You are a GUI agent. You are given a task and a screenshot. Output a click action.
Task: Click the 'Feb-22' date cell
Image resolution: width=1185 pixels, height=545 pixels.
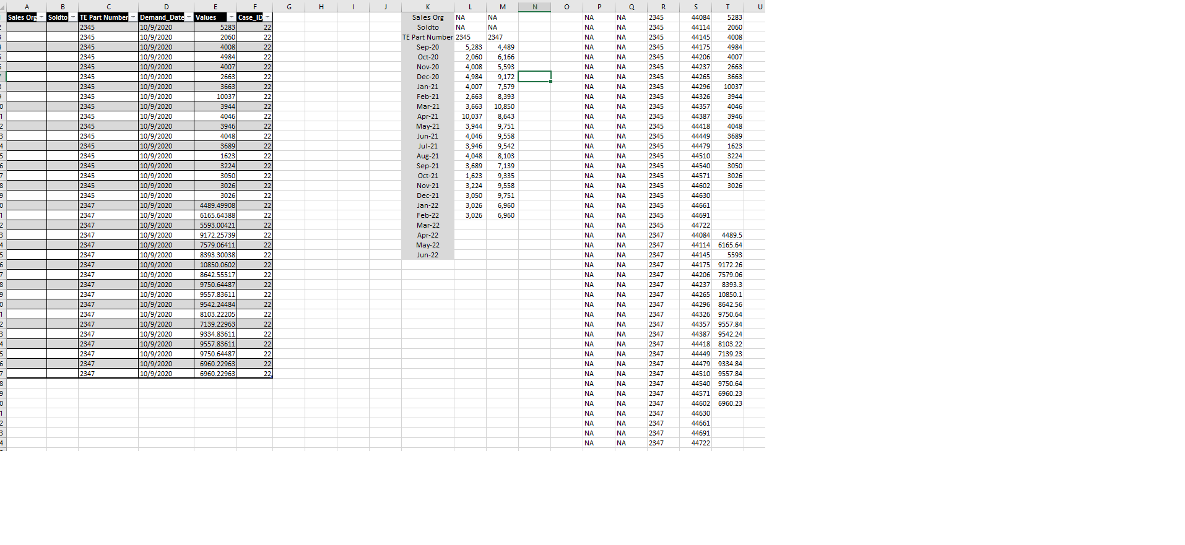pyautogui.click(x=428, y=215)
